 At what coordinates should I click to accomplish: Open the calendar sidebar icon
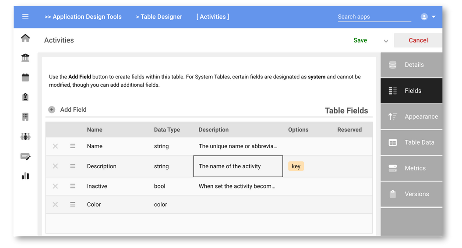pyautogui.click(x=25, y=78)
